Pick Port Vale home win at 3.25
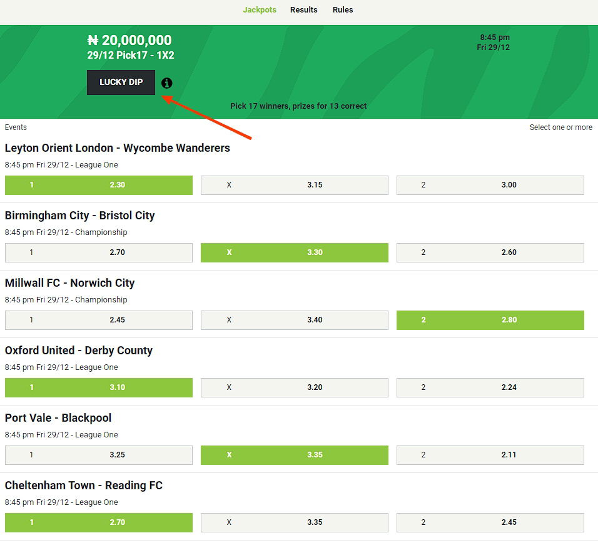Screen dimensions: 598x543 pos(99,455)
